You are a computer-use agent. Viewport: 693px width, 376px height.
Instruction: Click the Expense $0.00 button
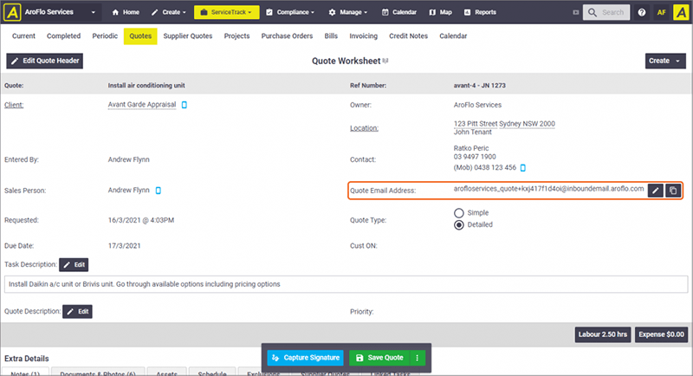tap(661, 334)
